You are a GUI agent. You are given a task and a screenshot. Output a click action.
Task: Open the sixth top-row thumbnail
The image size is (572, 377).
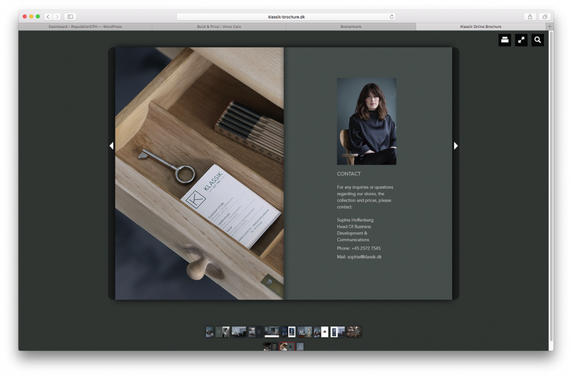pos(288,332)
